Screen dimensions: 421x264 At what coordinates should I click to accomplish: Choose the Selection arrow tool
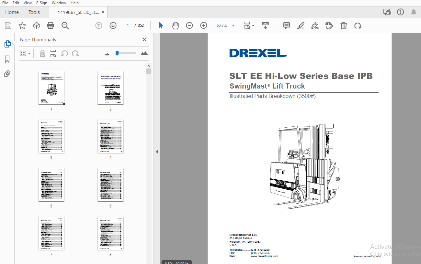pos(161,26)
